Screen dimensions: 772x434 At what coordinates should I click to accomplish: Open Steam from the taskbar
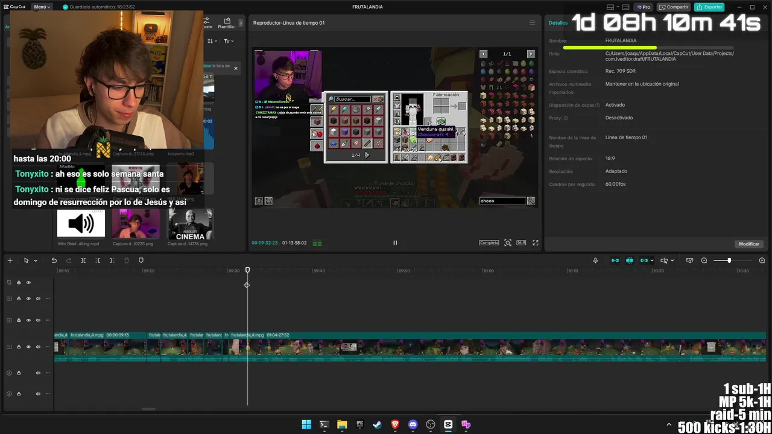tap(377, 424)
